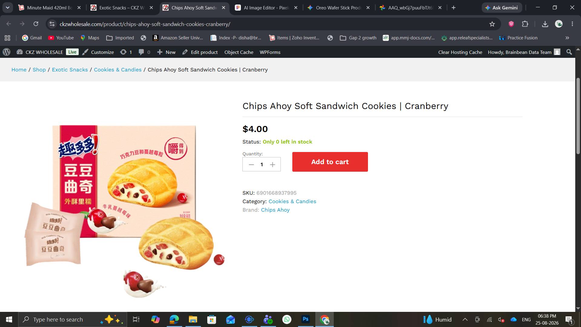Open Edit product in the admin bar
The height and width of the screenshot is (327, 581).
click(x=200, y=52)
